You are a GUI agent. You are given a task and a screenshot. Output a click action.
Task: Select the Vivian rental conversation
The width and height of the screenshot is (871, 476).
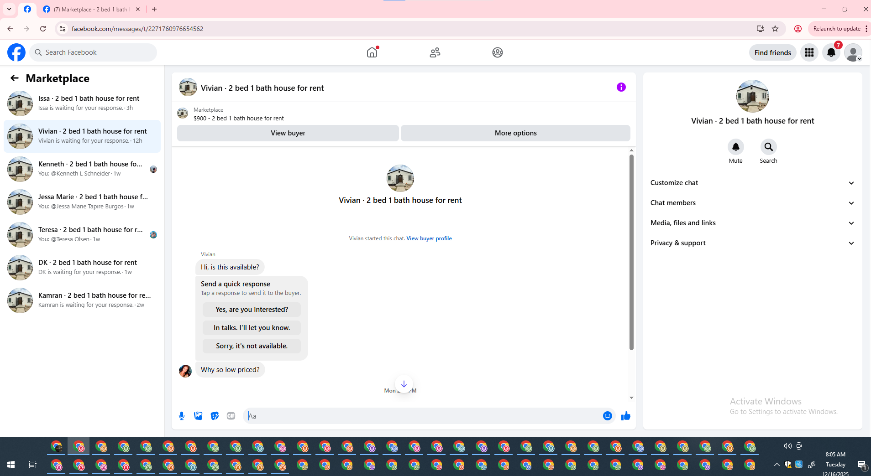tap(82, 136)
